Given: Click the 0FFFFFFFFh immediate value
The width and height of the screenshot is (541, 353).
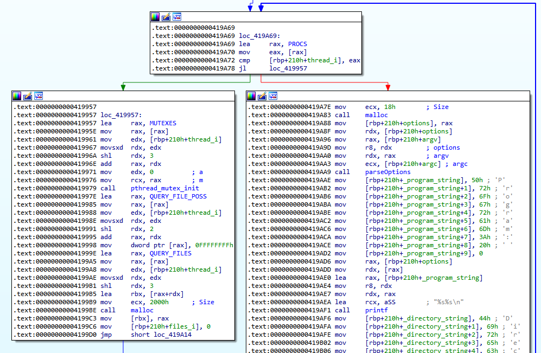Looking at the screenshot, I should (214, 245).
